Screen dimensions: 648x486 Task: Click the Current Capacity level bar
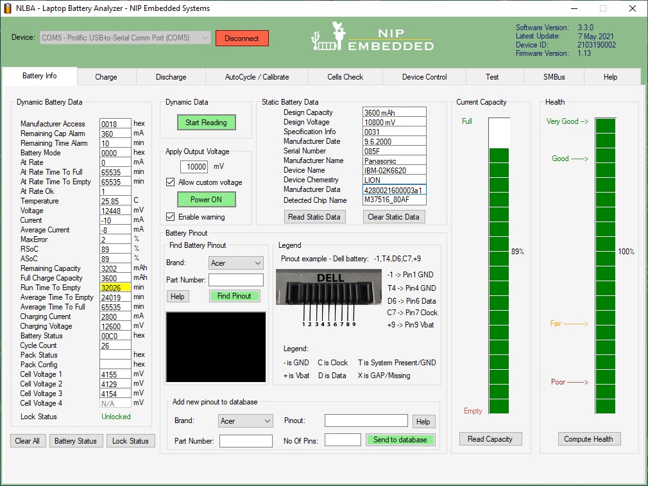coord(499,266)
